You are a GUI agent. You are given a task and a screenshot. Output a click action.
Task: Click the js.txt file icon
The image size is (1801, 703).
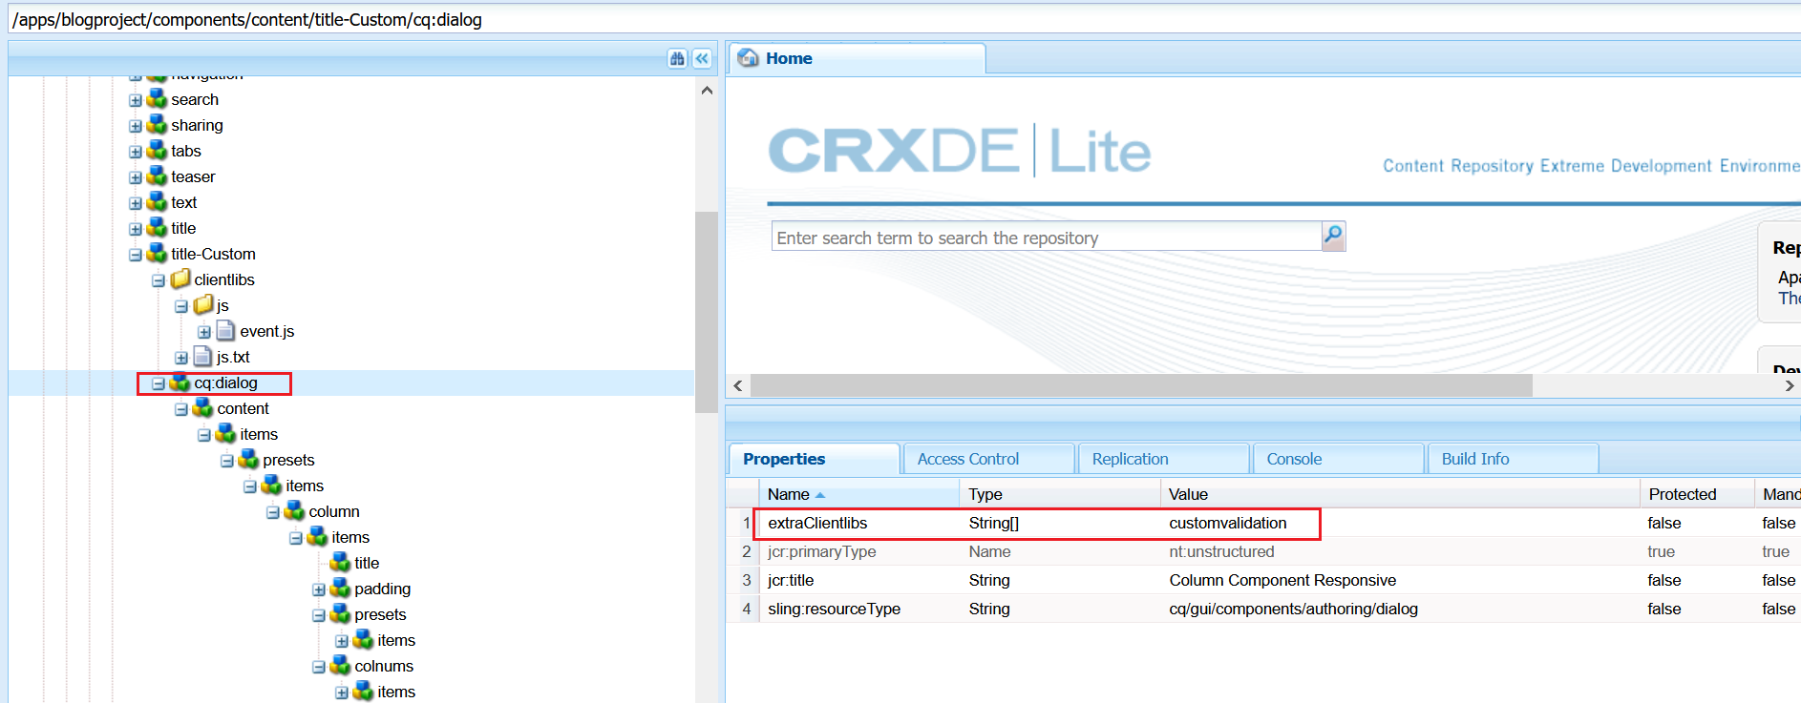coord(202,357)
